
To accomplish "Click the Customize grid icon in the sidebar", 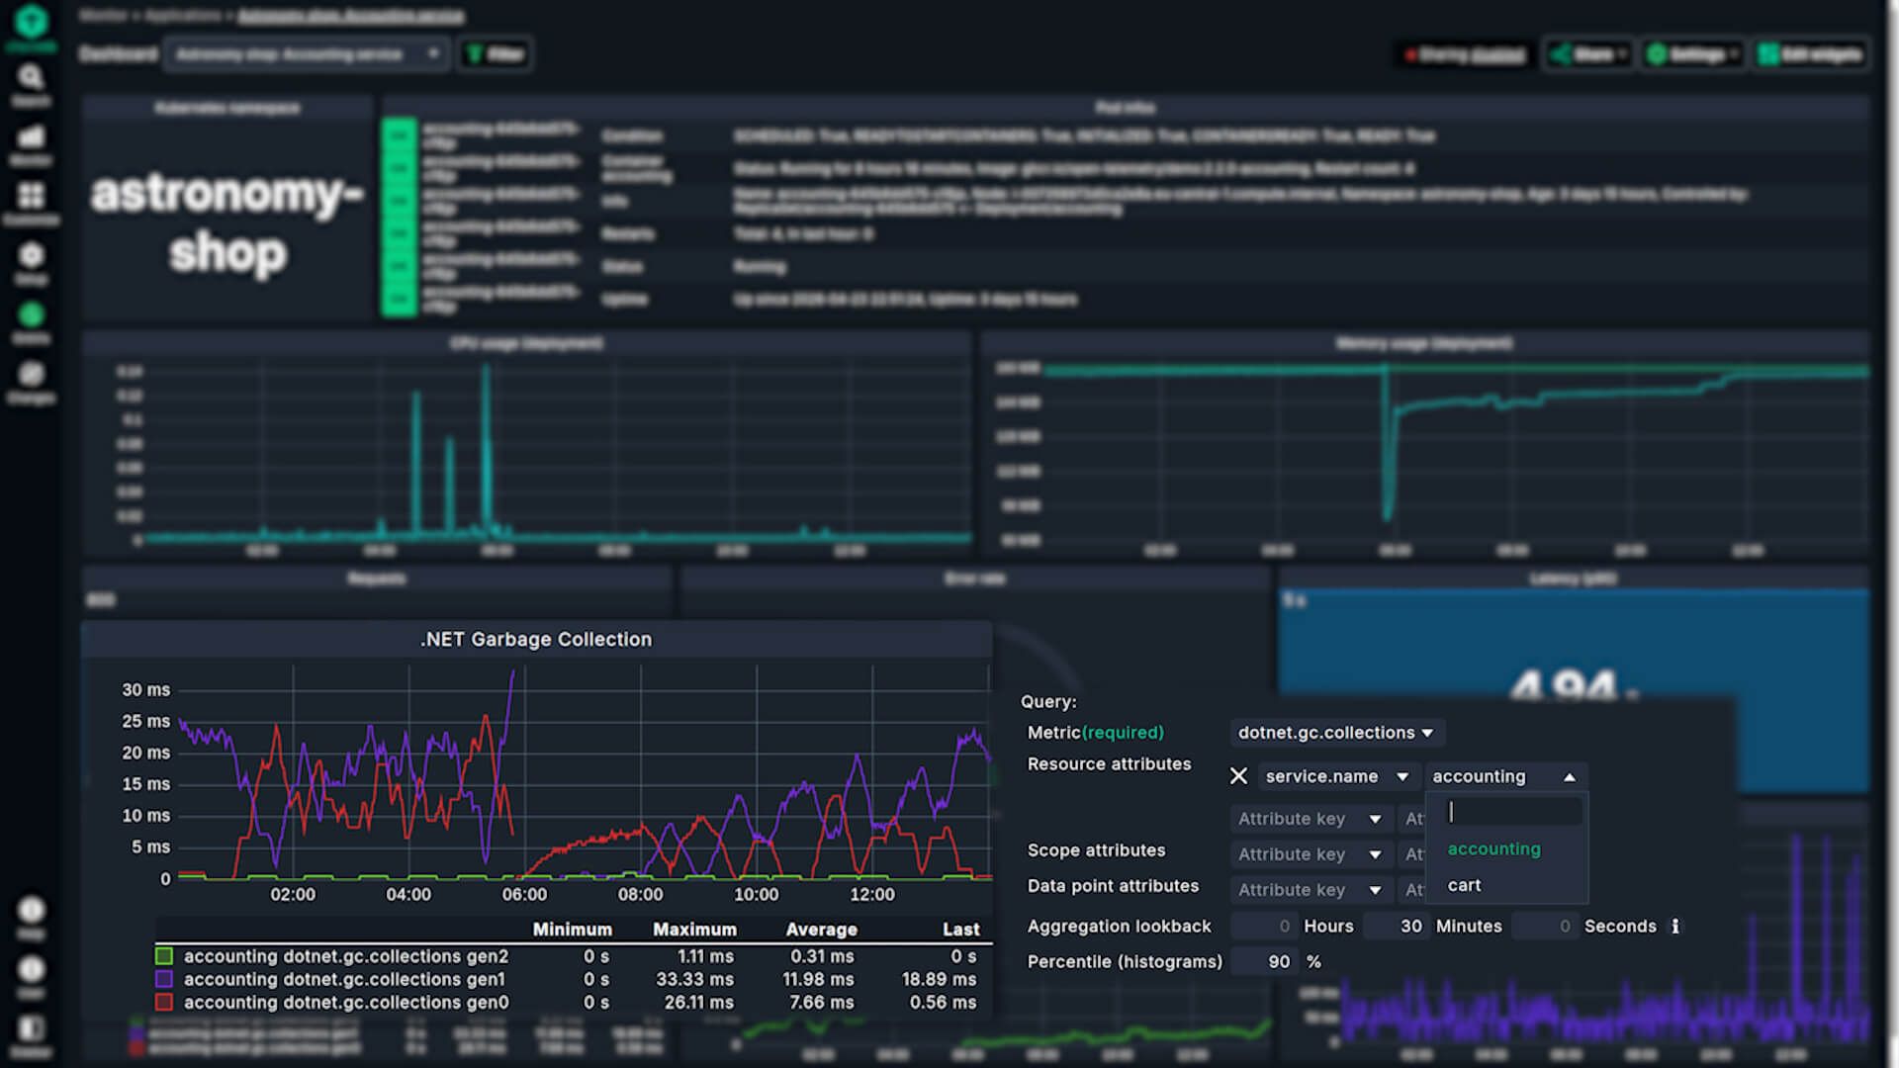I will pyautogui.click(x=31, y=197).
